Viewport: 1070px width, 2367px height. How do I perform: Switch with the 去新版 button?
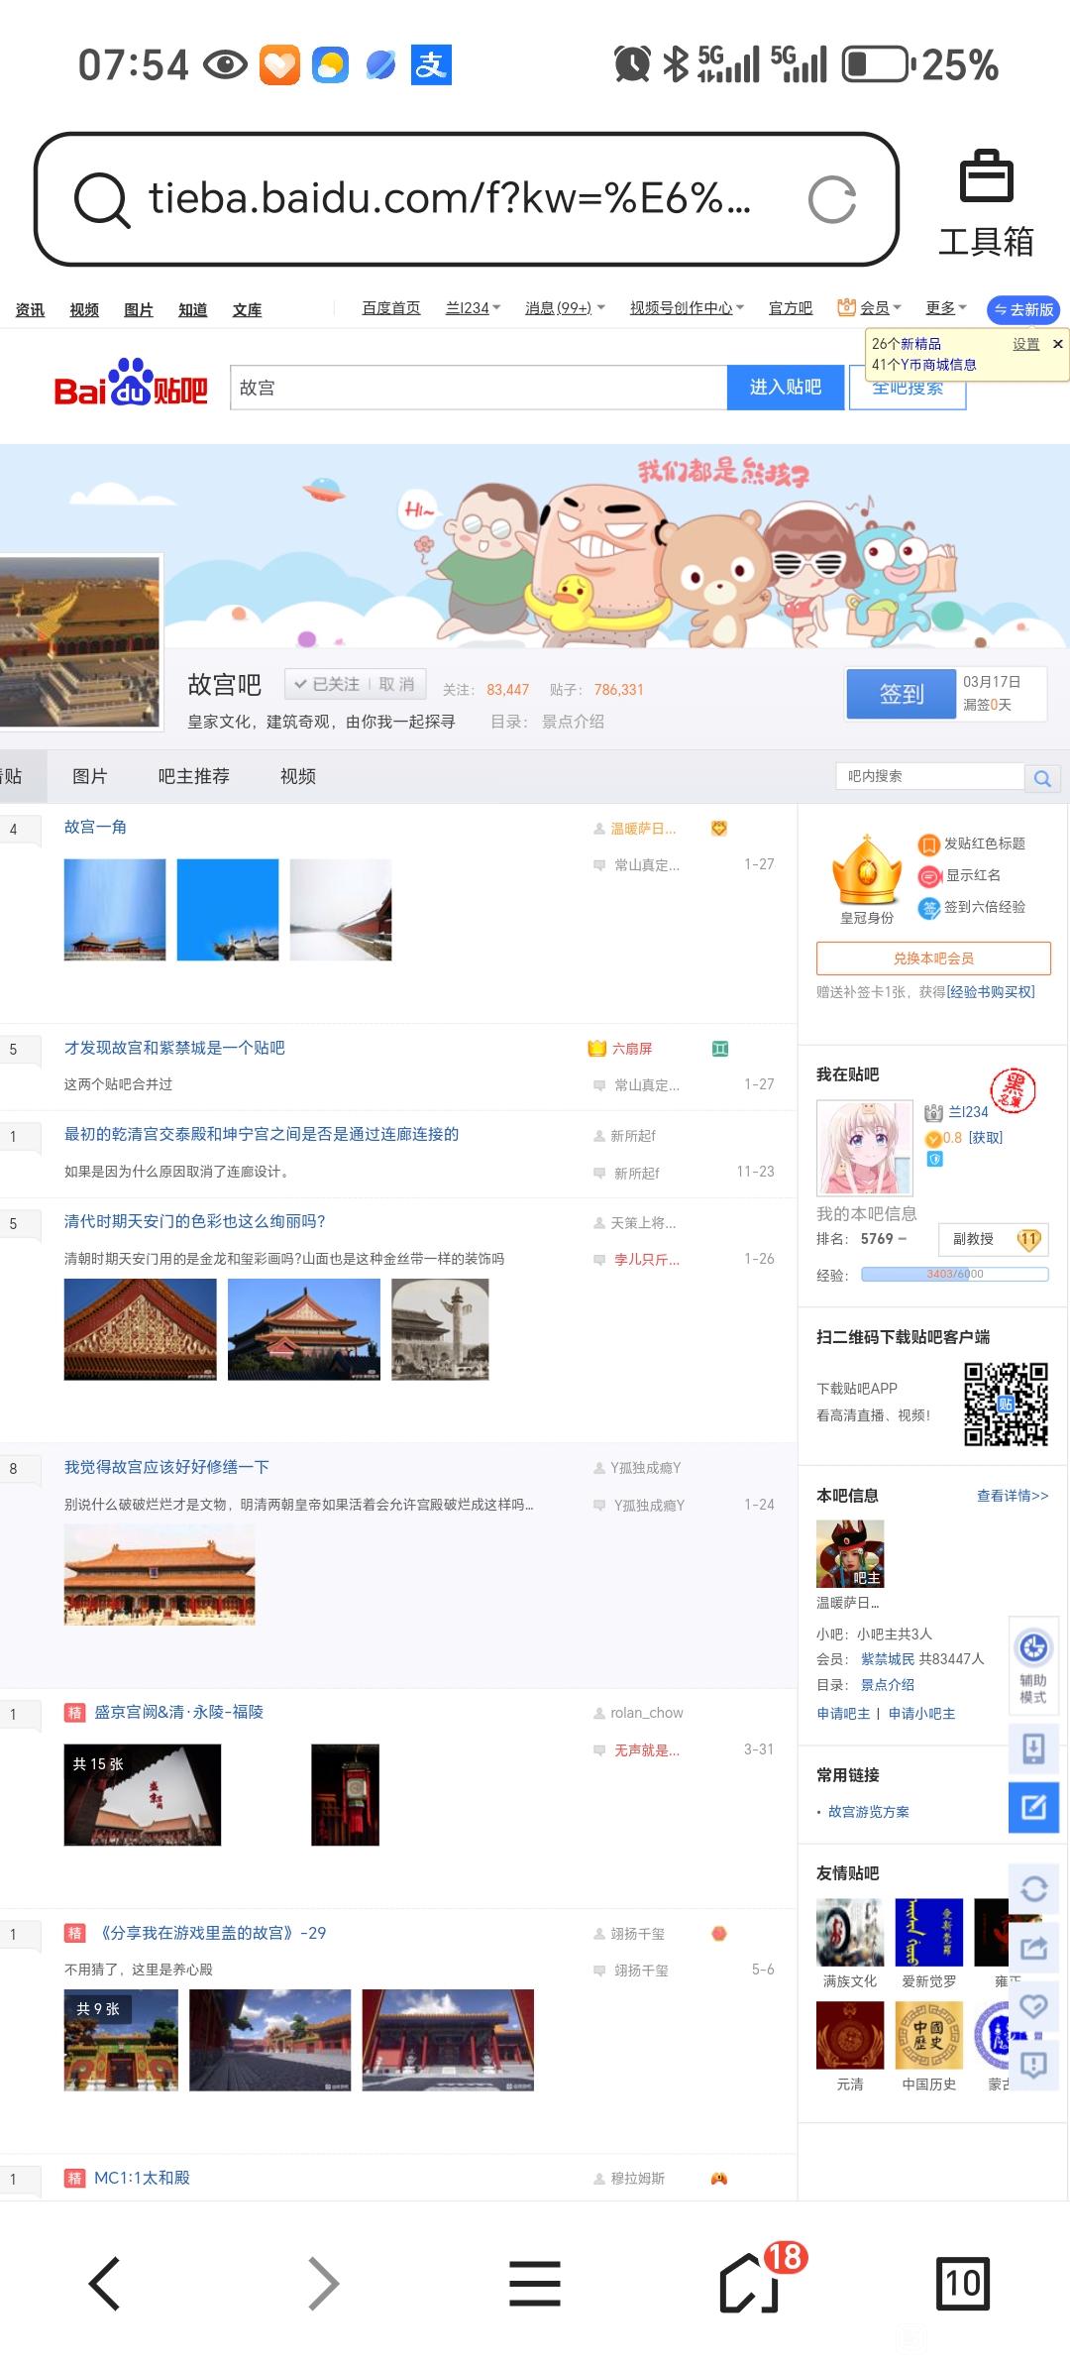1023,309
